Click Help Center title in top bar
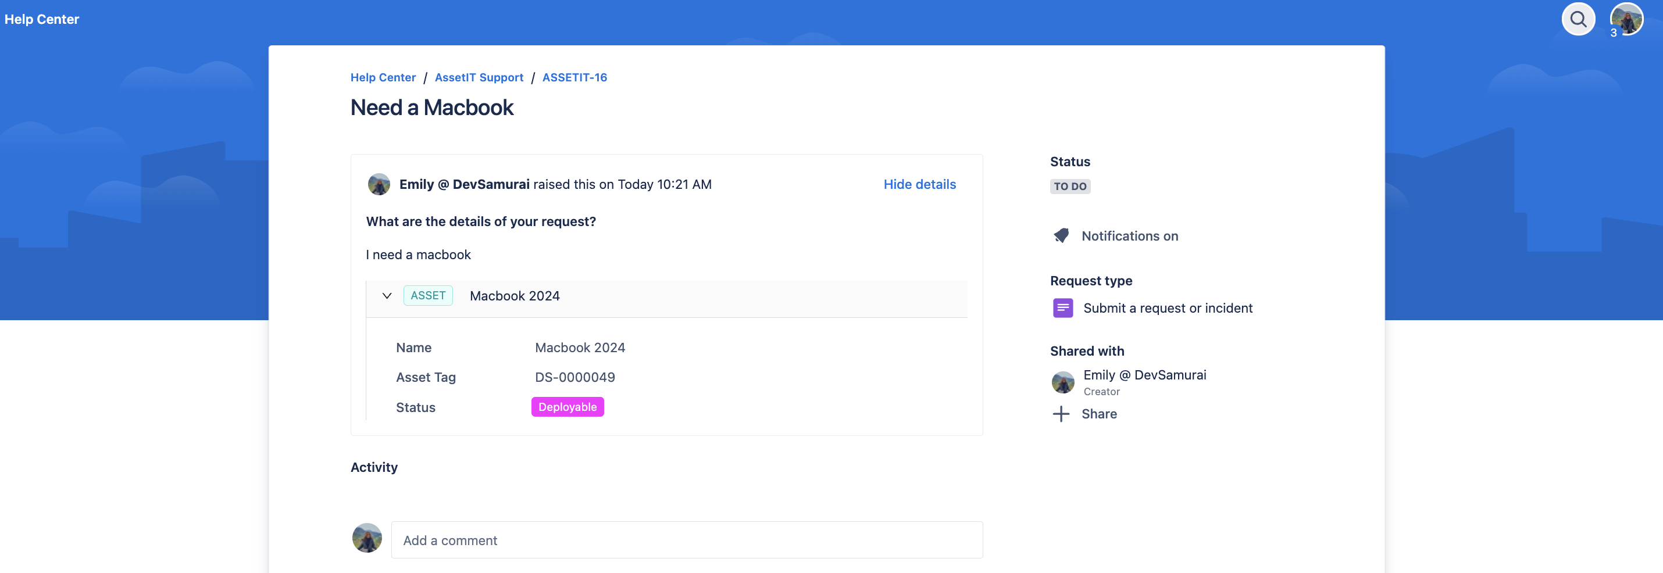The image size is (1663, 573). [x=42, y=19]
